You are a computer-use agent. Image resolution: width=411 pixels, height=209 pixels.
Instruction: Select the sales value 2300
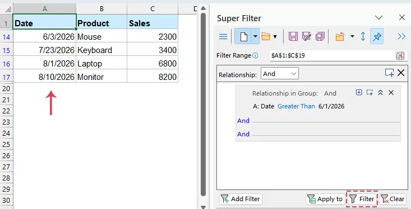153,36
